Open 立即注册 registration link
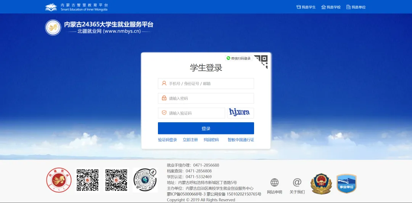Image resolution: width=412 pixels, height=203 pixels. point(190,140)
